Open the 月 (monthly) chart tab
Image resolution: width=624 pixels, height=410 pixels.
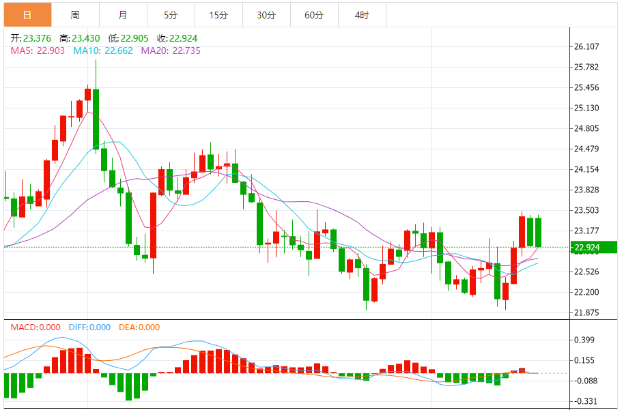(122, 15)
